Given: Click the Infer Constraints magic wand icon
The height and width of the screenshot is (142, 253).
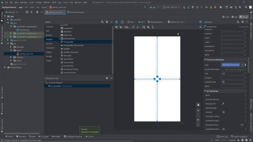Looking at the screenshot, I should 138,27.
